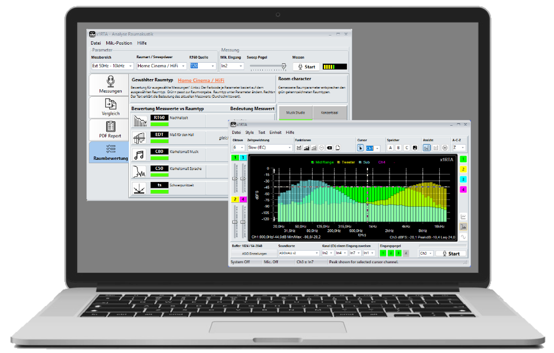Click the ASIO Einstellungen button
This screenshot has height=353, width=554.
tap(252, 254)
